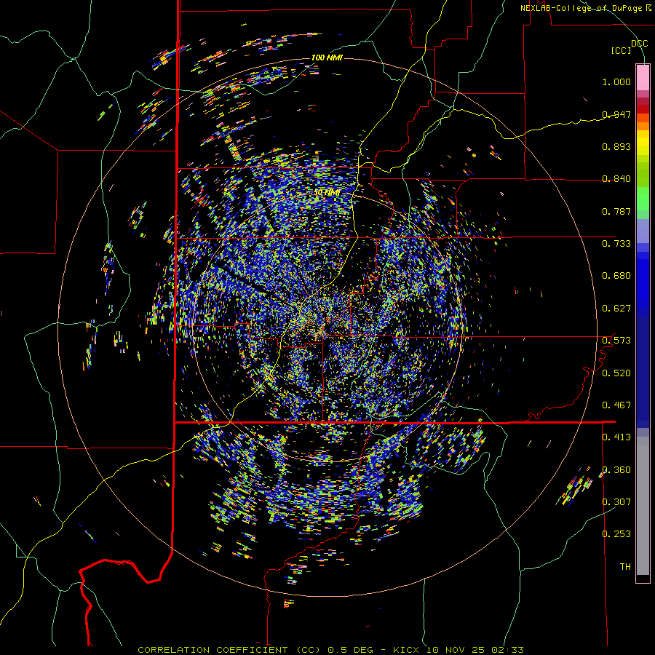Click the 0.467 scale value
This screenshot has height=655, width=655.
coord(616,405)
